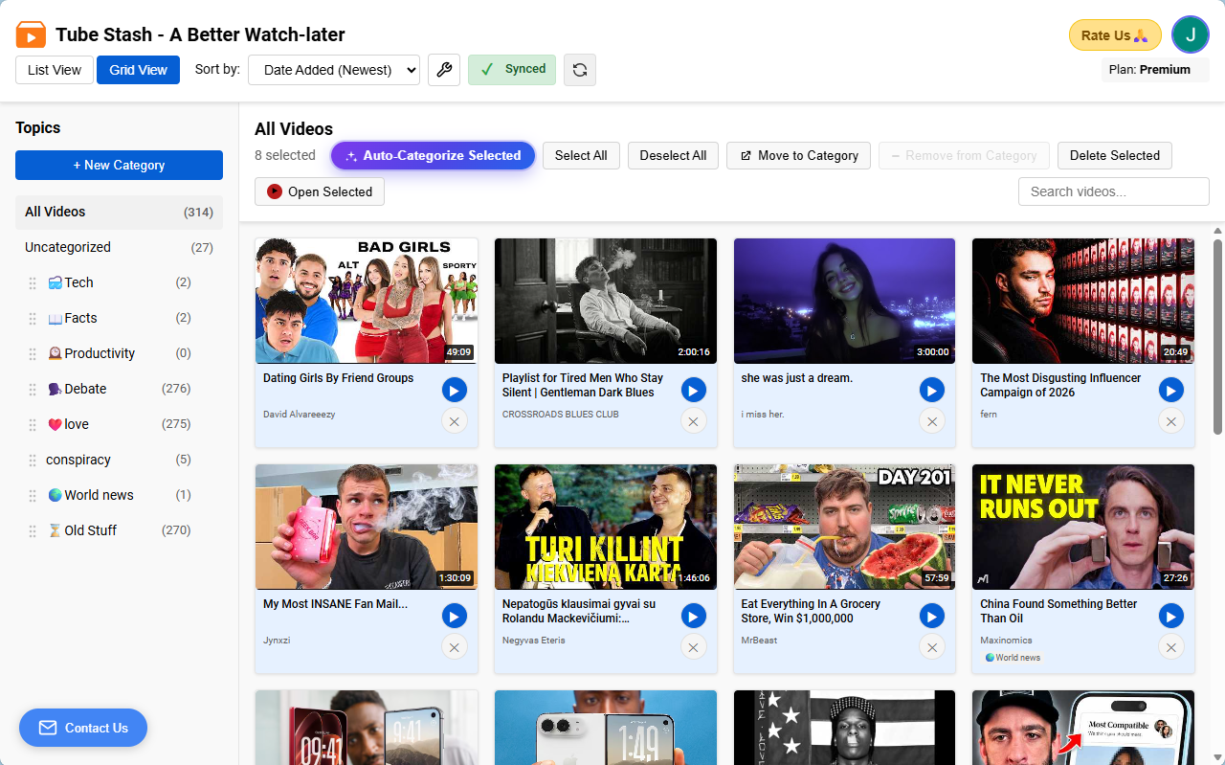Screen dimensions: 1225x765
Task: Create a New Category
Action: coord(119,165)
